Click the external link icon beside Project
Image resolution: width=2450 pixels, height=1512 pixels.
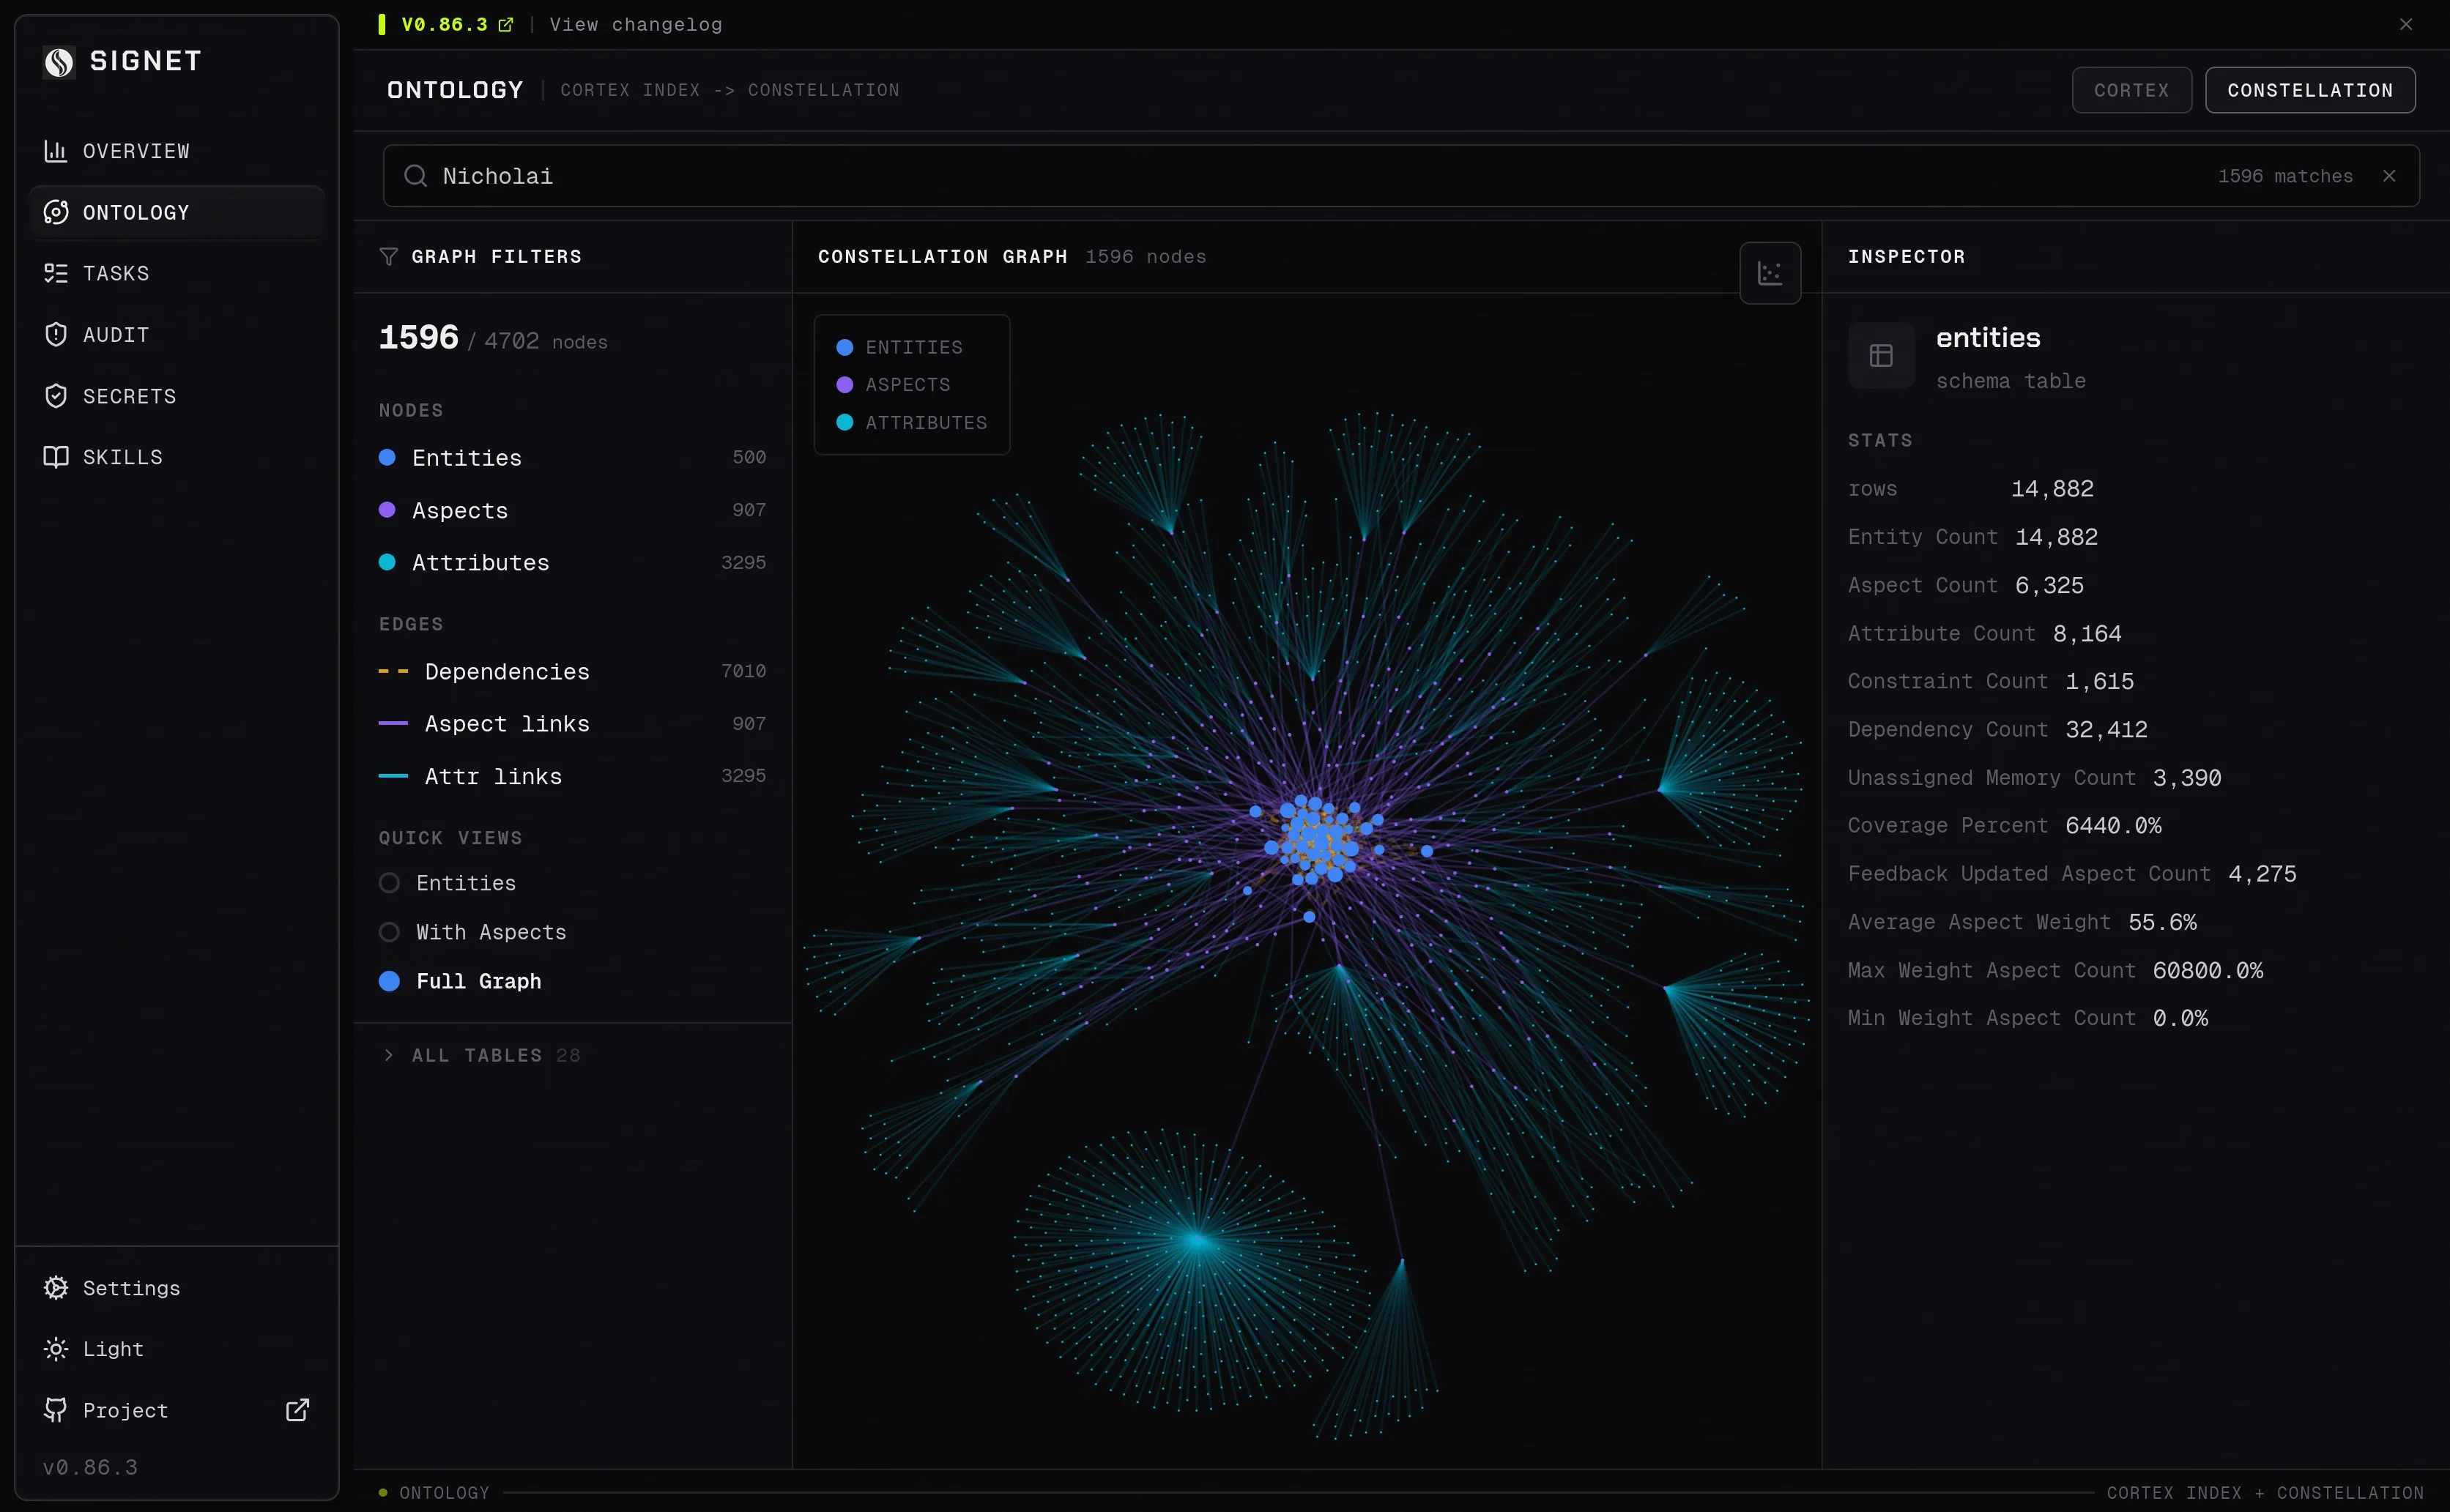coord(297,1410)
